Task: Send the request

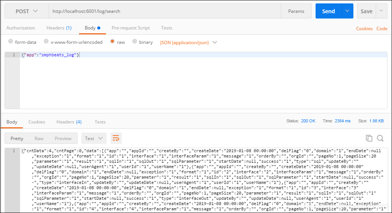Action: tap(328, 11)
